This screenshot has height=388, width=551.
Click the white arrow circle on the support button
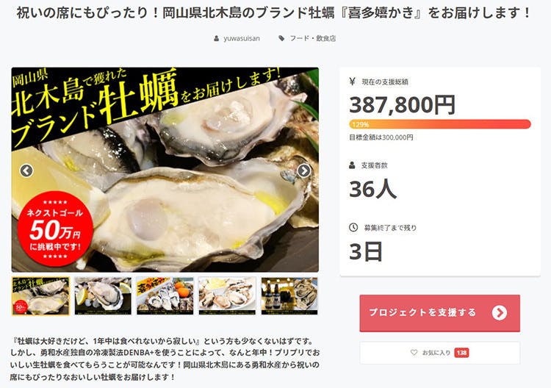(500, 312)
